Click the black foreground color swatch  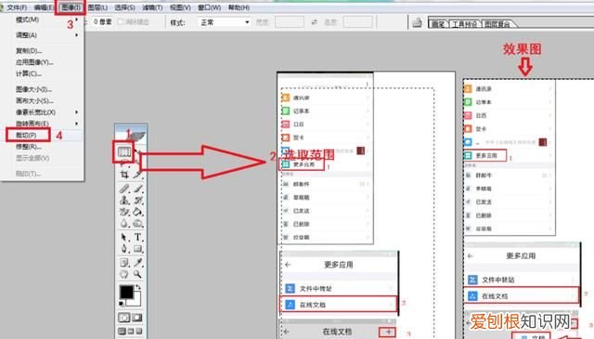(x=126, y=292)
